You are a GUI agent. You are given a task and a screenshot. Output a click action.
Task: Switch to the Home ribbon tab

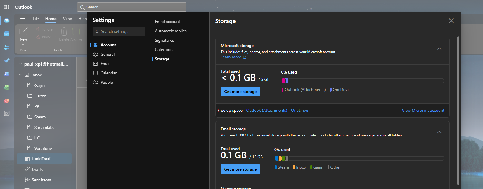click(x=51, y=19)
